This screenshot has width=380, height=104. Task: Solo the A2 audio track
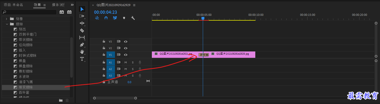pos(133,69)
